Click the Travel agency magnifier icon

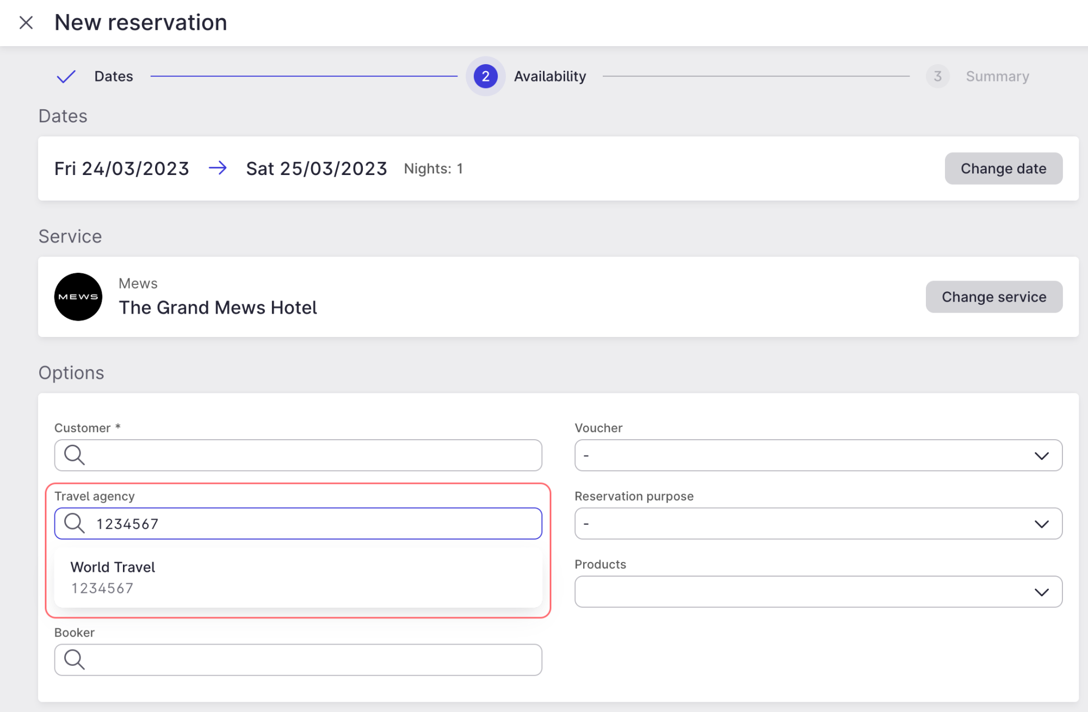74,523
